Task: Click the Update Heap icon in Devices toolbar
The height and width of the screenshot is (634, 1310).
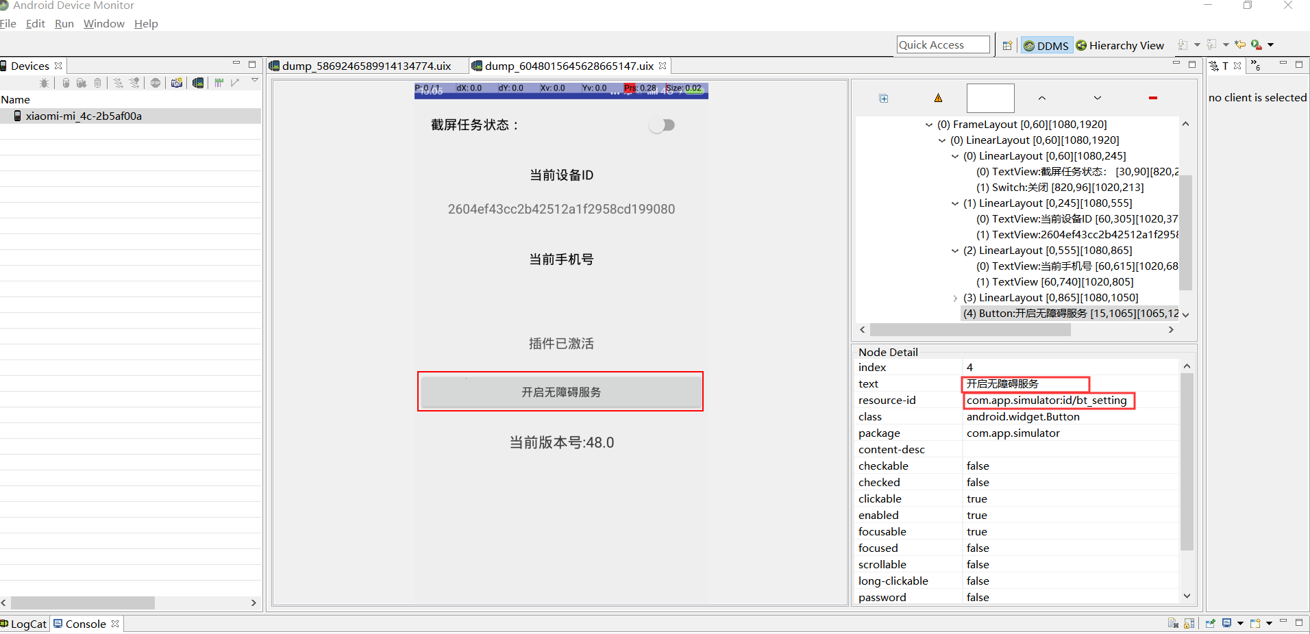Action: coord(66,83)
